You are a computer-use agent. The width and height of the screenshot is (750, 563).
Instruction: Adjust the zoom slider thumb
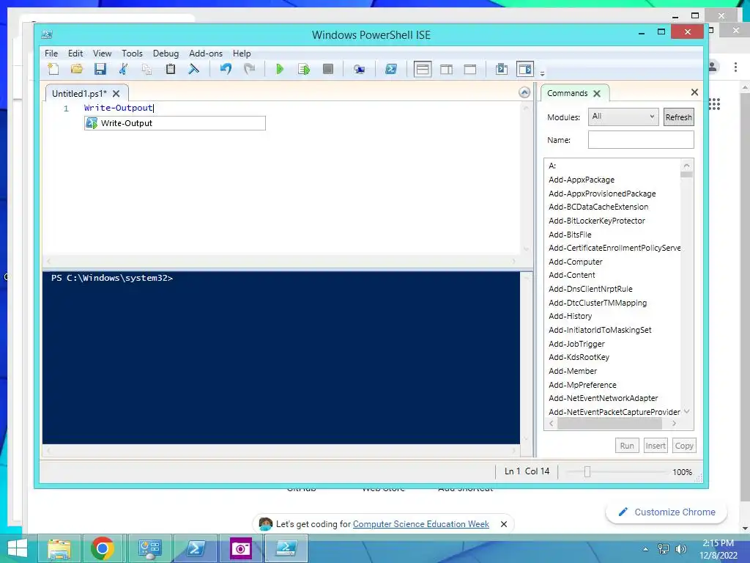click(587, 471)
